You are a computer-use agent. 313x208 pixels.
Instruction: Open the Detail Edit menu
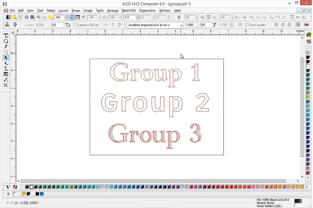coord(128,10)
